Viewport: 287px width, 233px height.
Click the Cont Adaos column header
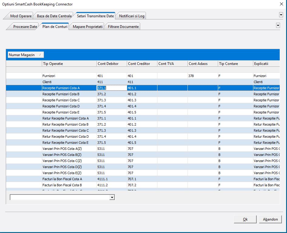tap(203, 63)
